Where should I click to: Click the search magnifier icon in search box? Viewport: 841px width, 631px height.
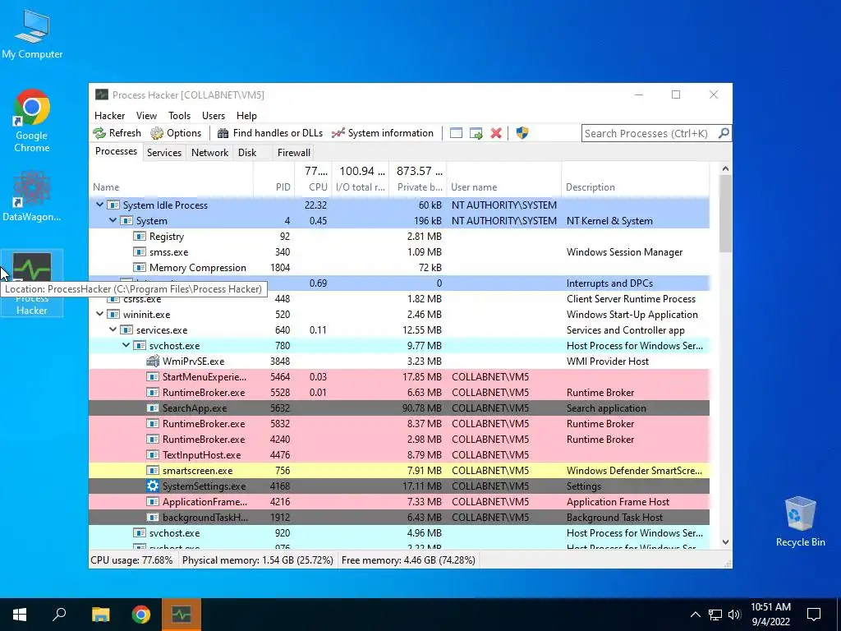pos(724,133)
